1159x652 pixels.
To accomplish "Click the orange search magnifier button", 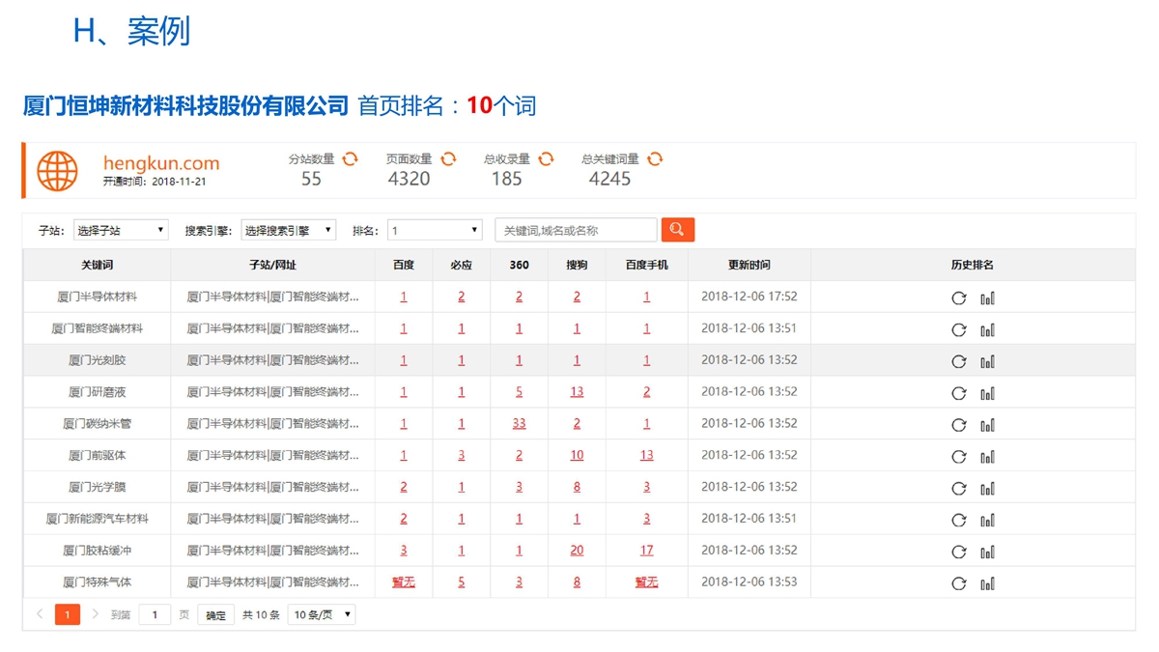I will (677, 230).
